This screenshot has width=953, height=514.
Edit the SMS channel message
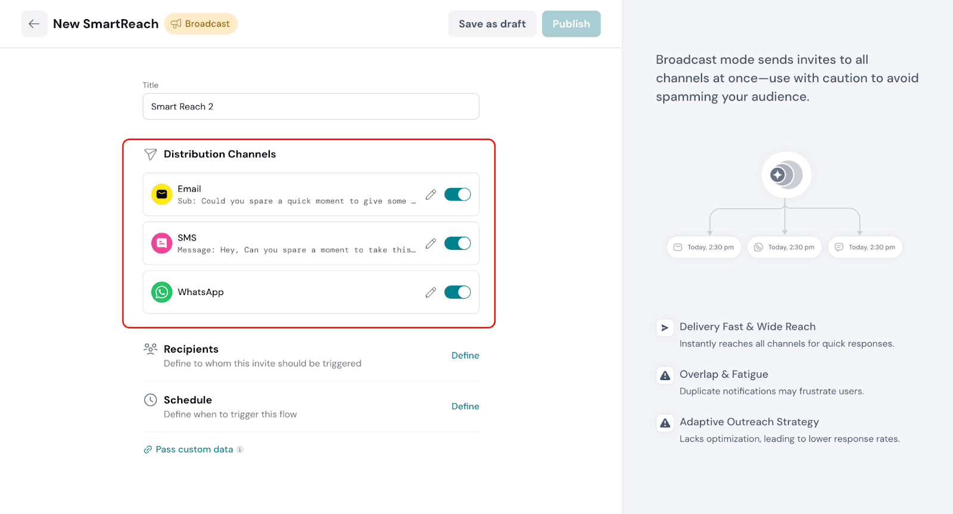point(431,243)
